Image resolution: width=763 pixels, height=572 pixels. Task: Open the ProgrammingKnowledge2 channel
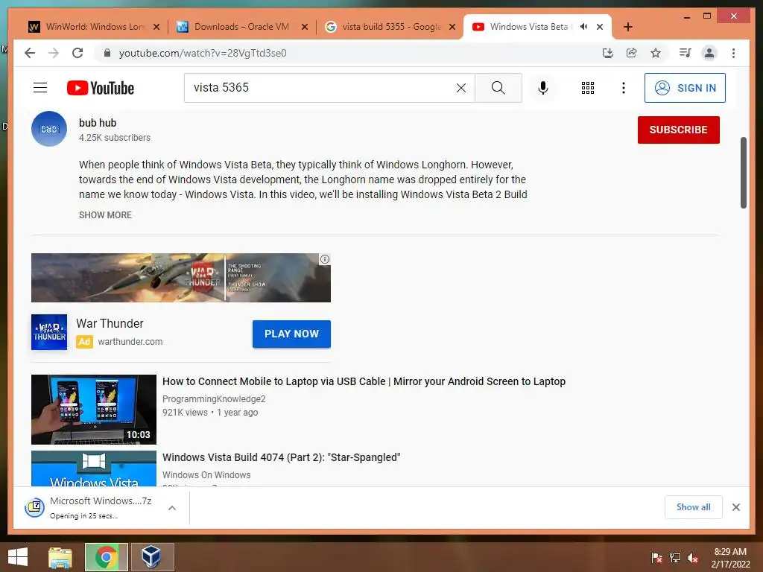point(214,399)
